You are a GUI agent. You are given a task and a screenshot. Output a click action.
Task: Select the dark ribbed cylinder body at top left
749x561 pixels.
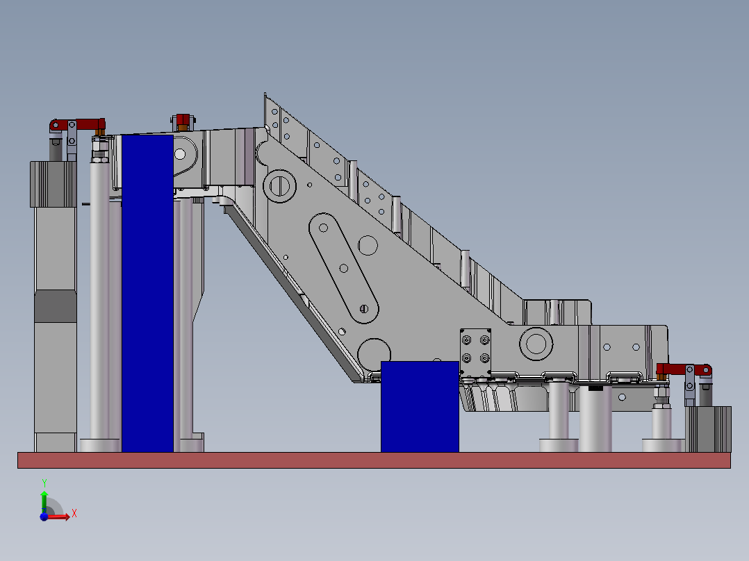point(53,184)
